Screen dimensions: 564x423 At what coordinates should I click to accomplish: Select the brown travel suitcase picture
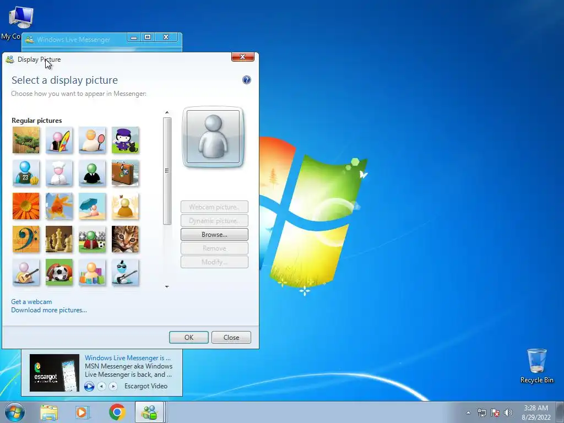(125, 173)
